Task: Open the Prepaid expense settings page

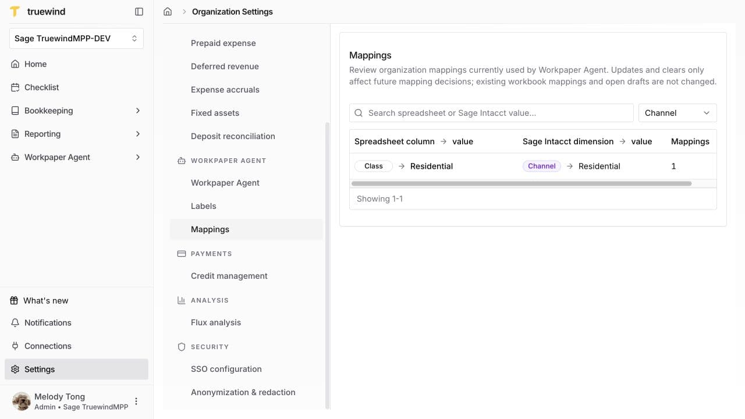Action: (x=246, y=43)
